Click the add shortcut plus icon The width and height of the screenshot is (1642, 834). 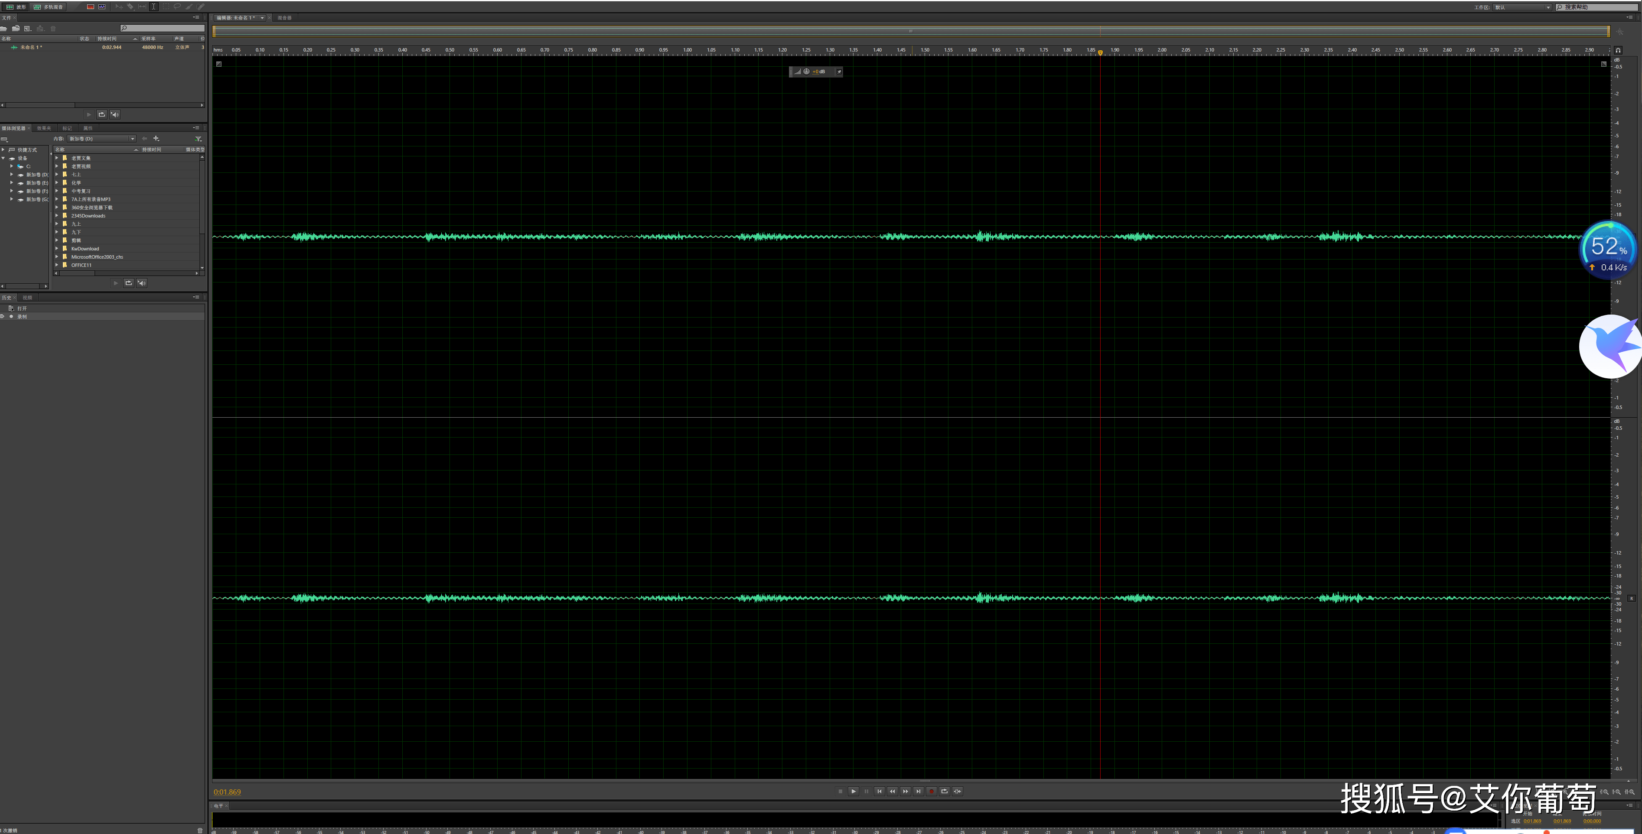point(156,139)
